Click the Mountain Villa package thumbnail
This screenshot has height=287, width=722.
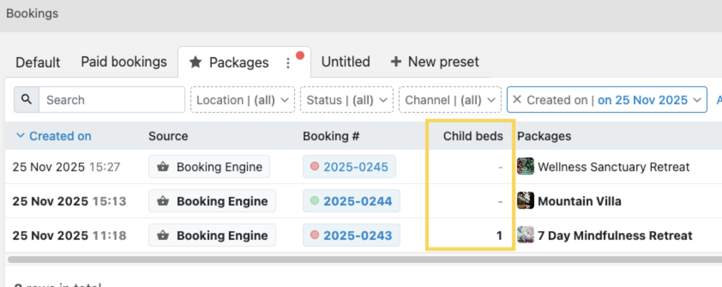(525, 201)
